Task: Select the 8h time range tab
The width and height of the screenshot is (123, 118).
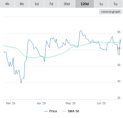Action: click(x=22, y=4)
